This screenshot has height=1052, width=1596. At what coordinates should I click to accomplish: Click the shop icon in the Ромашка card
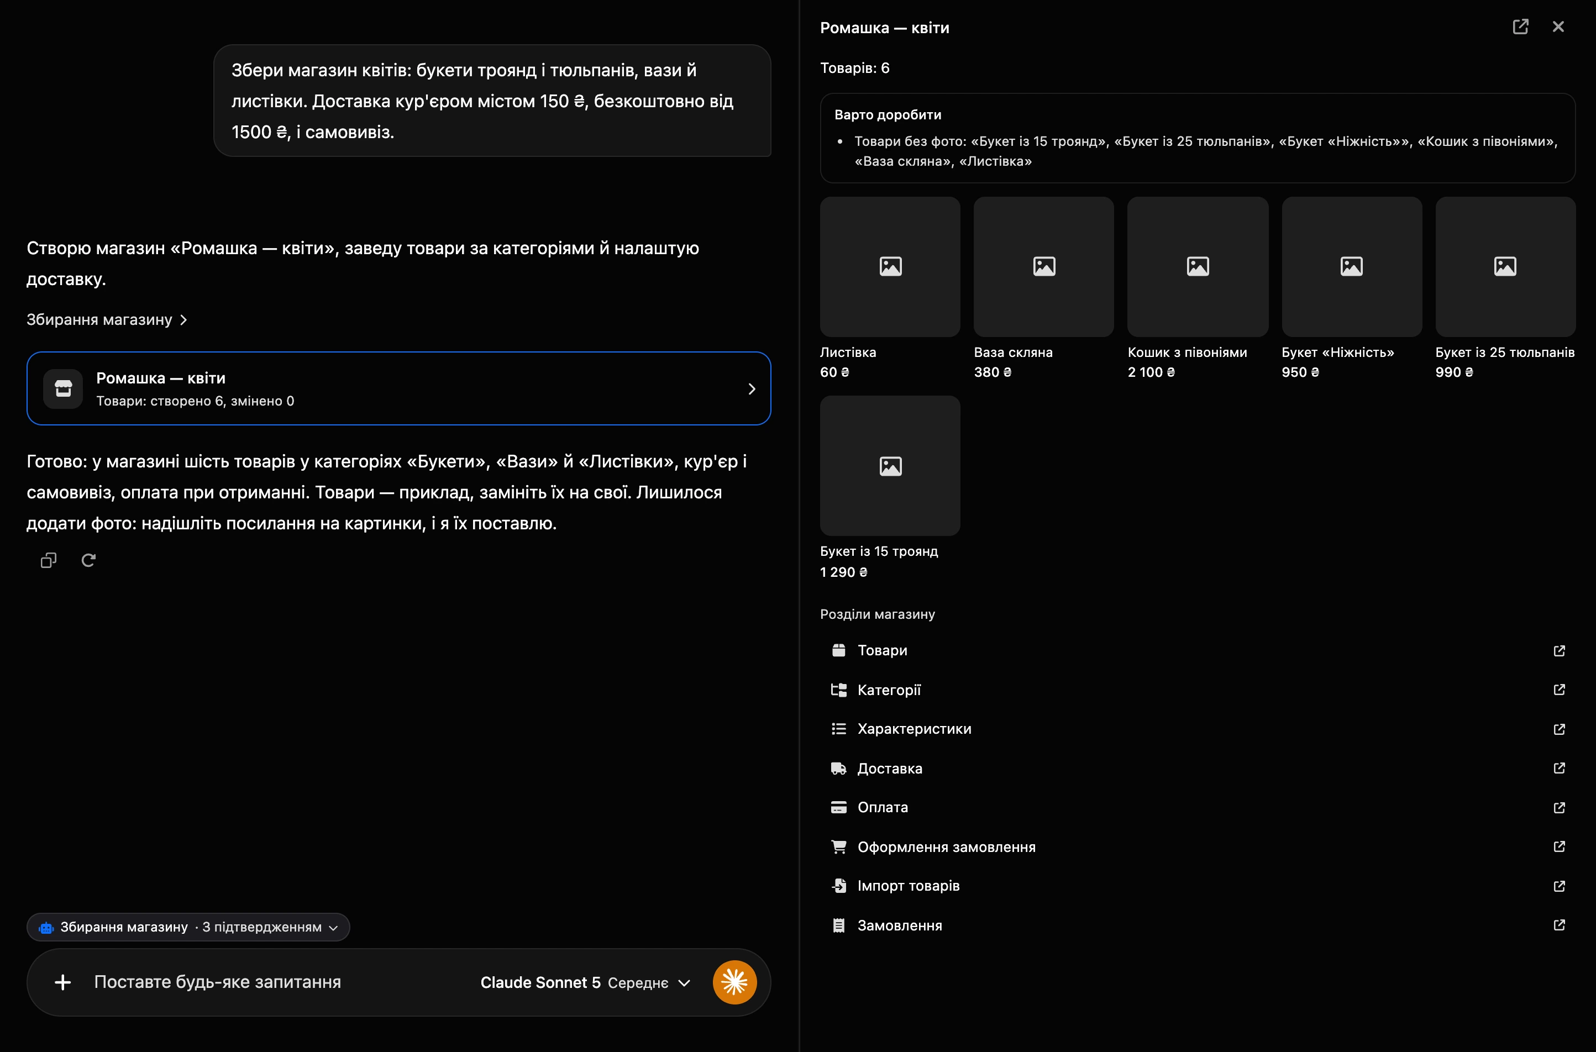click(x=63, y=388)
